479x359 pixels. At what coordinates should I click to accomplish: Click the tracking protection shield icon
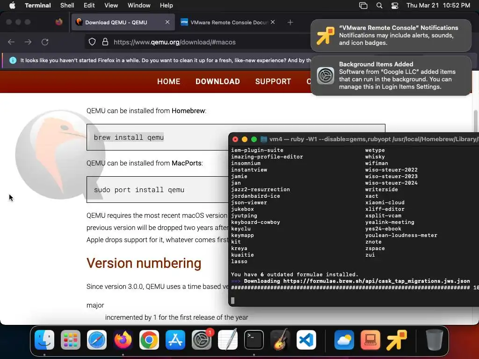tap(92, 42)
